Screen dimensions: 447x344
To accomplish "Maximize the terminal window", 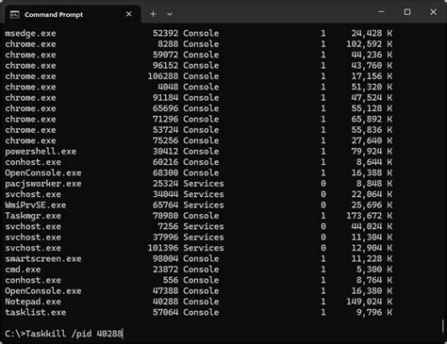I will [407, 12].
